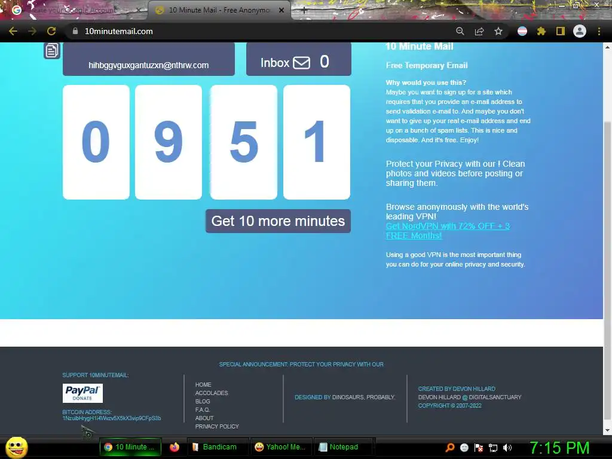Click Get 10 more minutes button
The width and height of the screenshot is (612, 459).
coord(278,221)
